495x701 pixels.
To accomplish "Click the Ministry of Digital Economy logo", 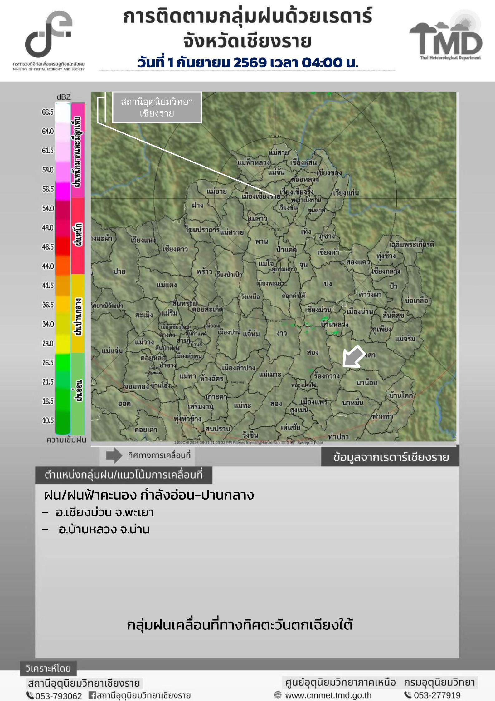I will click(49, 41).
